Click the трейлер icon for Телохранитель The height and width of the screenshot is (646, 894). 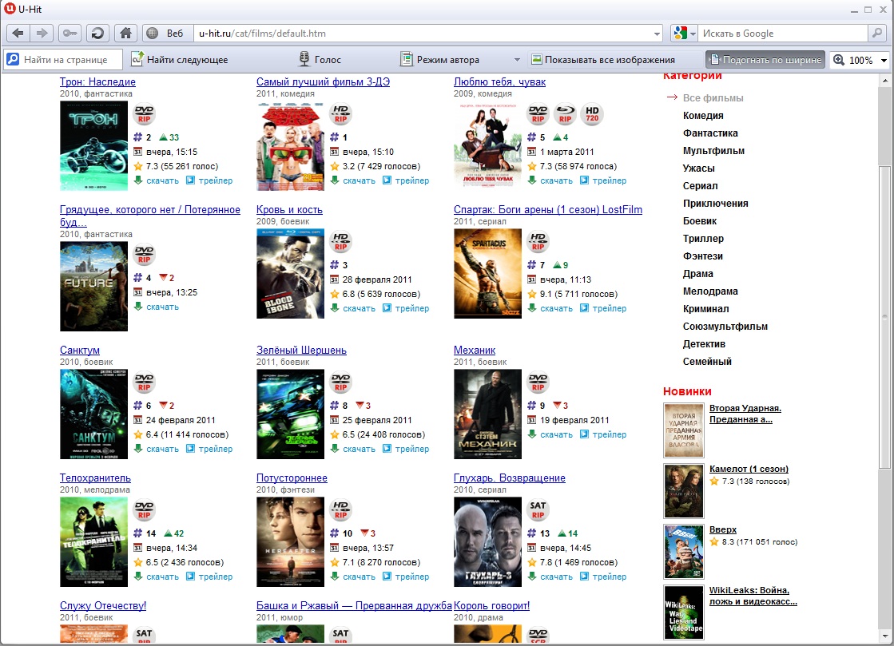tap(190, 576)
